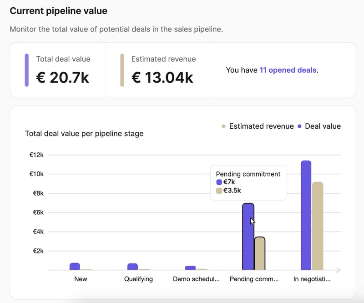
Task: Click the New axis label
Action: pyautogui.click(x=81, y=279)
